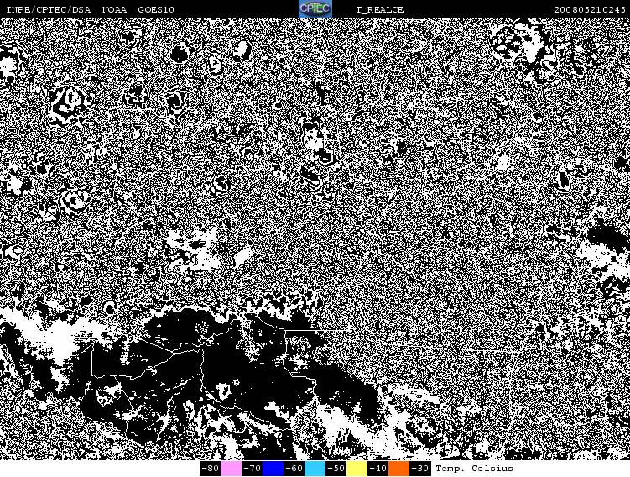Click the -40 temperature legend label

(x=377, y=469)
